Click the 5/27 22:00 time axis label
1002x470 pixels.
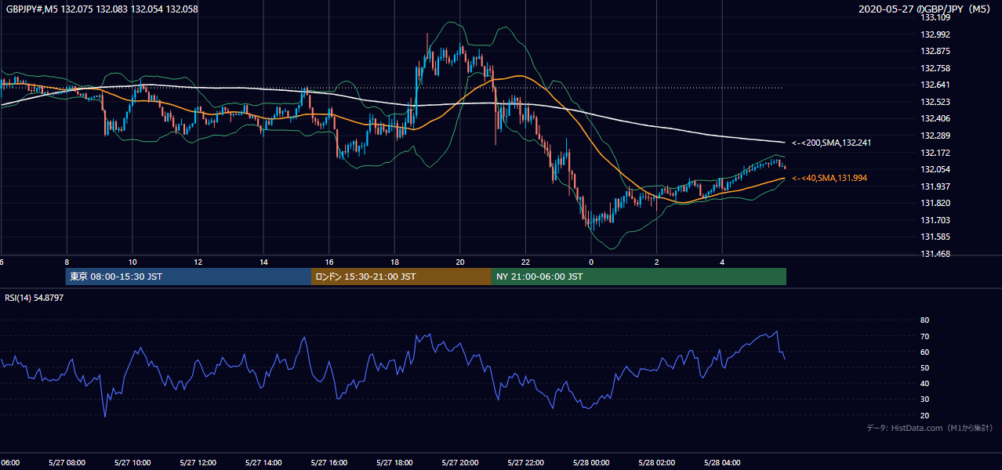(526, 463)
